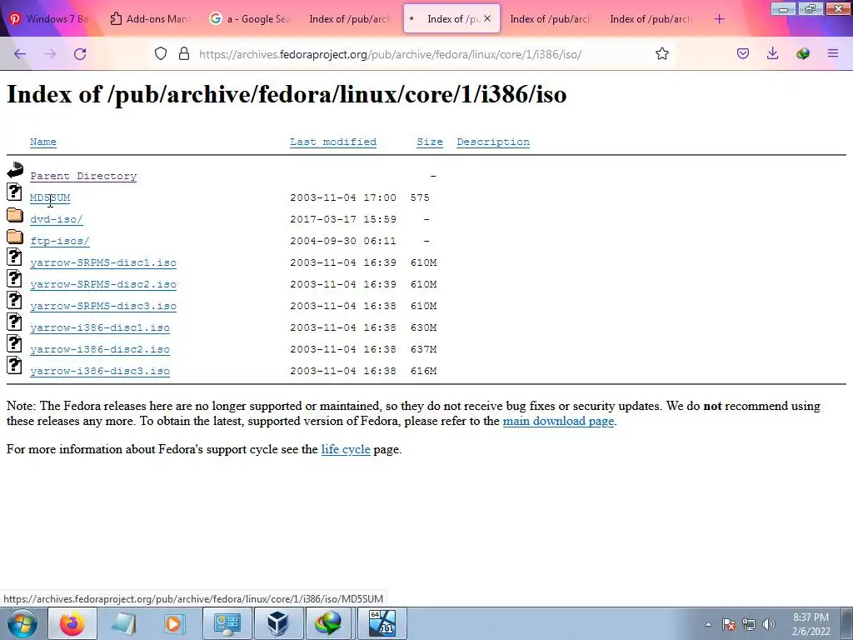This screenshot has width=853, height=640.
Task: Download yarrow-SRPMS-disc2.iso link
Action: coord(103,285)
